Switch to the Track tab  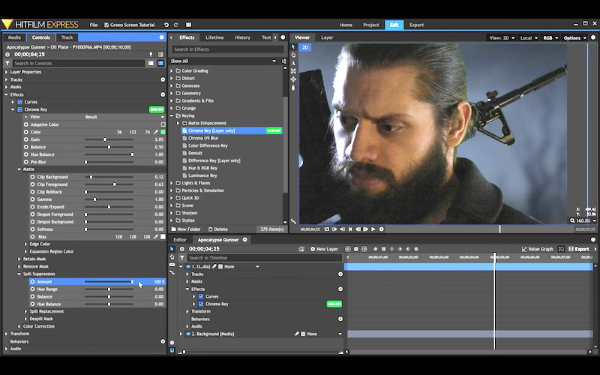point(67,37)
